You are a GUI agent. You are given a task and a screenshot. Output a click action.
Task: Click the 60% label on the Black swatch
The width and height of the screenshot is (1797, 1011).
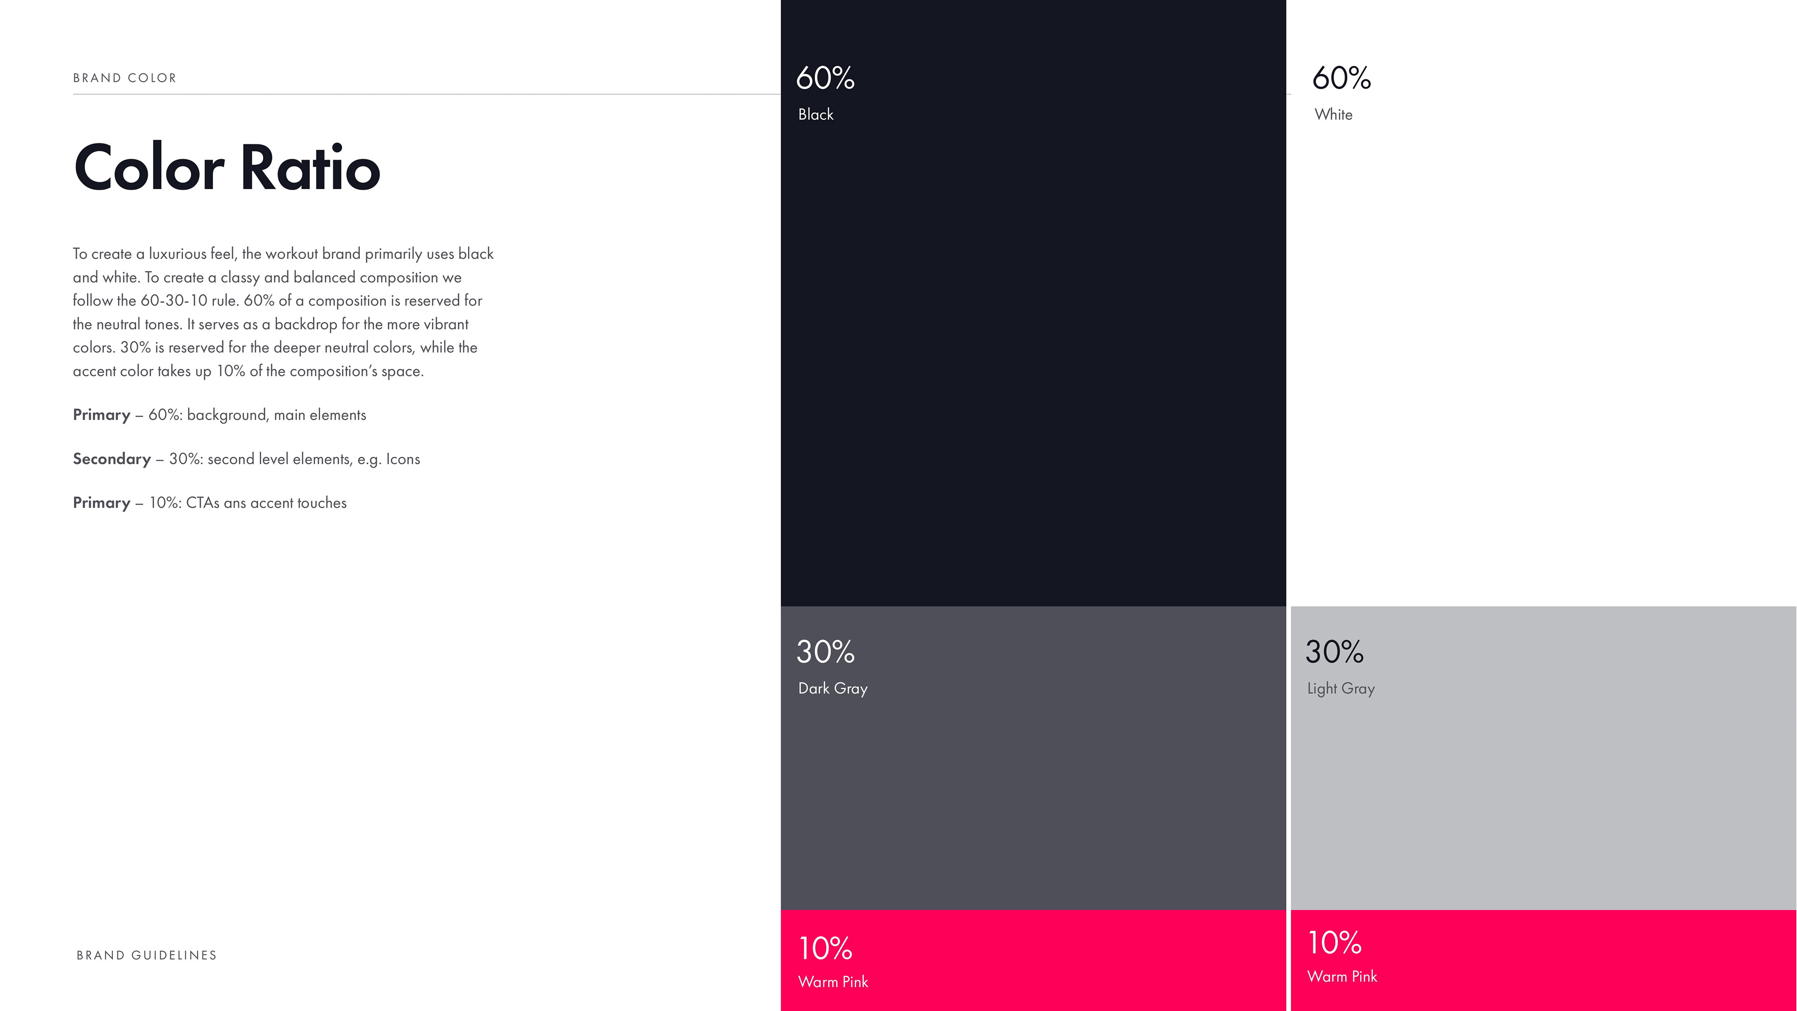point(825,78)
